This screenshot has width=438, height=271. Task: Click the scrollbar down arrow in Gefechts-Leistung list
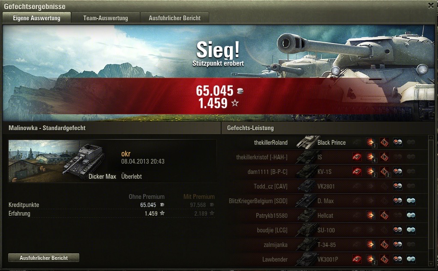tap(431, 264)
